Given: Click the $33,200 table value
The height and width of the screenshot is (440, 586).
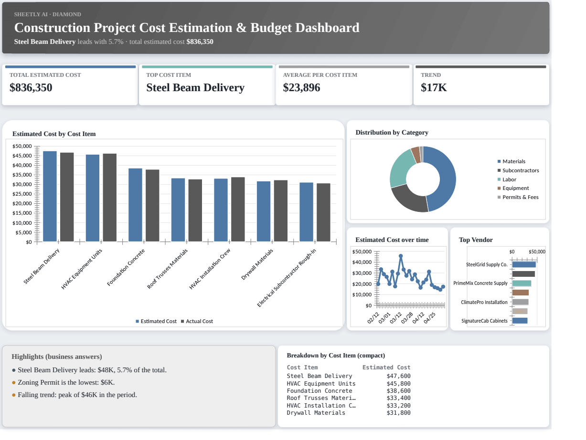Looking at the screenshot, I should 399,406.
